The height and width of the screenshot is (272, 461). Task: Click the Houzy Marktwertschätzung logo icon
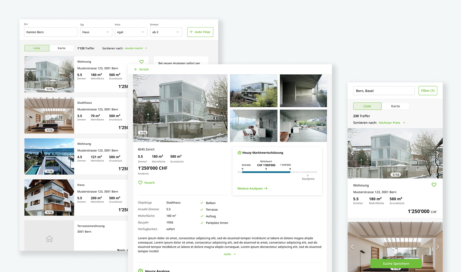(239, 153)
